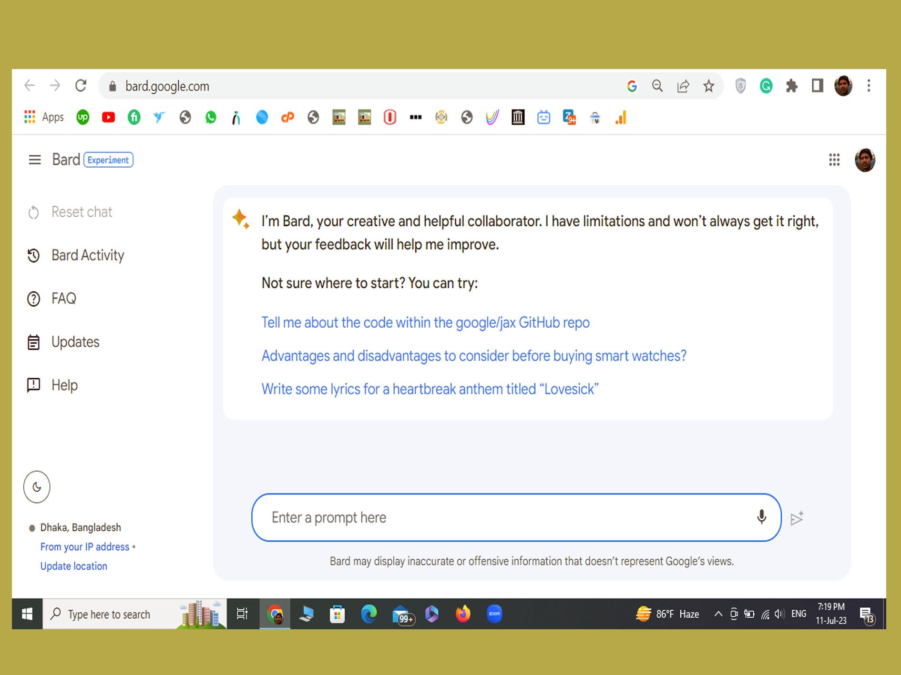Open the Chrome three-dot menu
This screenshot has width=901, height=675.
tap(869, 86)
